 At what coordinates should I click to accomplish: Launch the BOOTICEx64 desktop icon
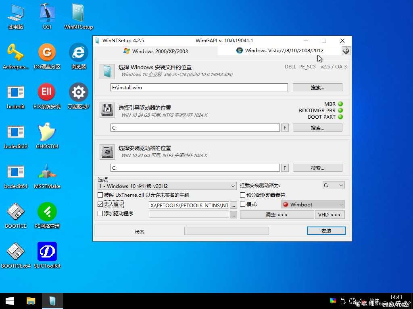(16, 255)
